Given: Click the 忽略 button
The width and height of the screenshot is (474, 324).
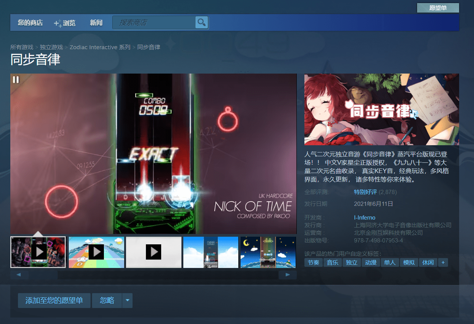Looking at the screenshot, I should 107,300.
